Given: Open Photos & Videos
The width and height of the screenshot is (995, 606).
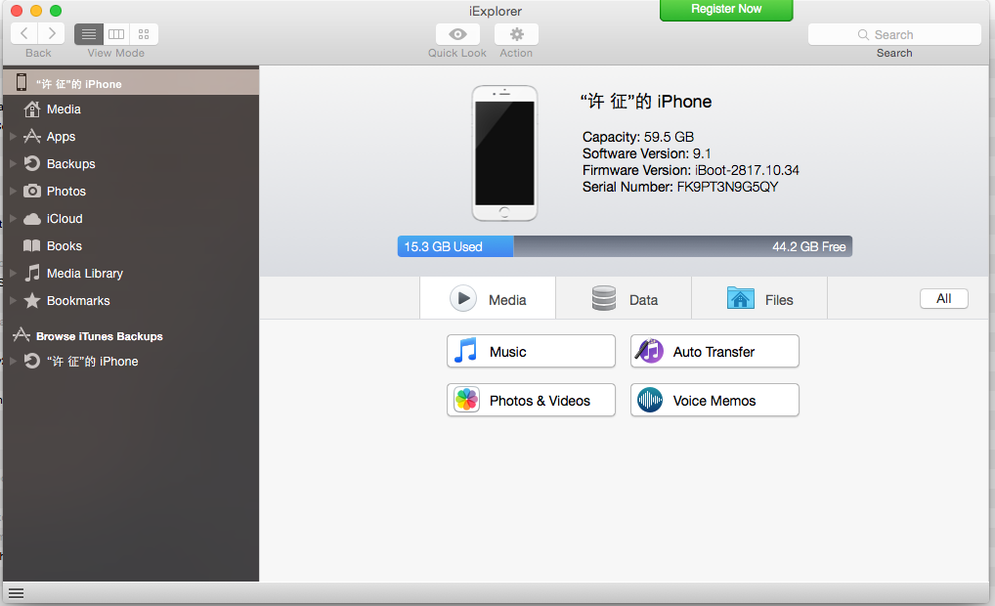Looking at the screenshot, I should pos(531,400).
